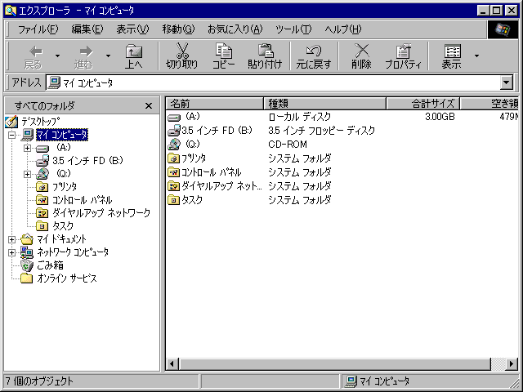
Task: Select the (Q:) CD-ROM icon in tree
Action: (x=42, y=174)
